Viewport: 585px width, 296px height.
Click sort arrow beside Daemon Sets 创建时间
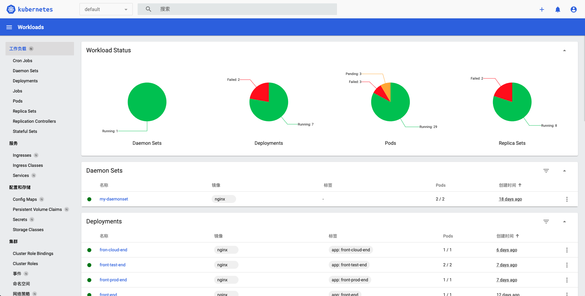pyautogui.click(x=520, y=185)
